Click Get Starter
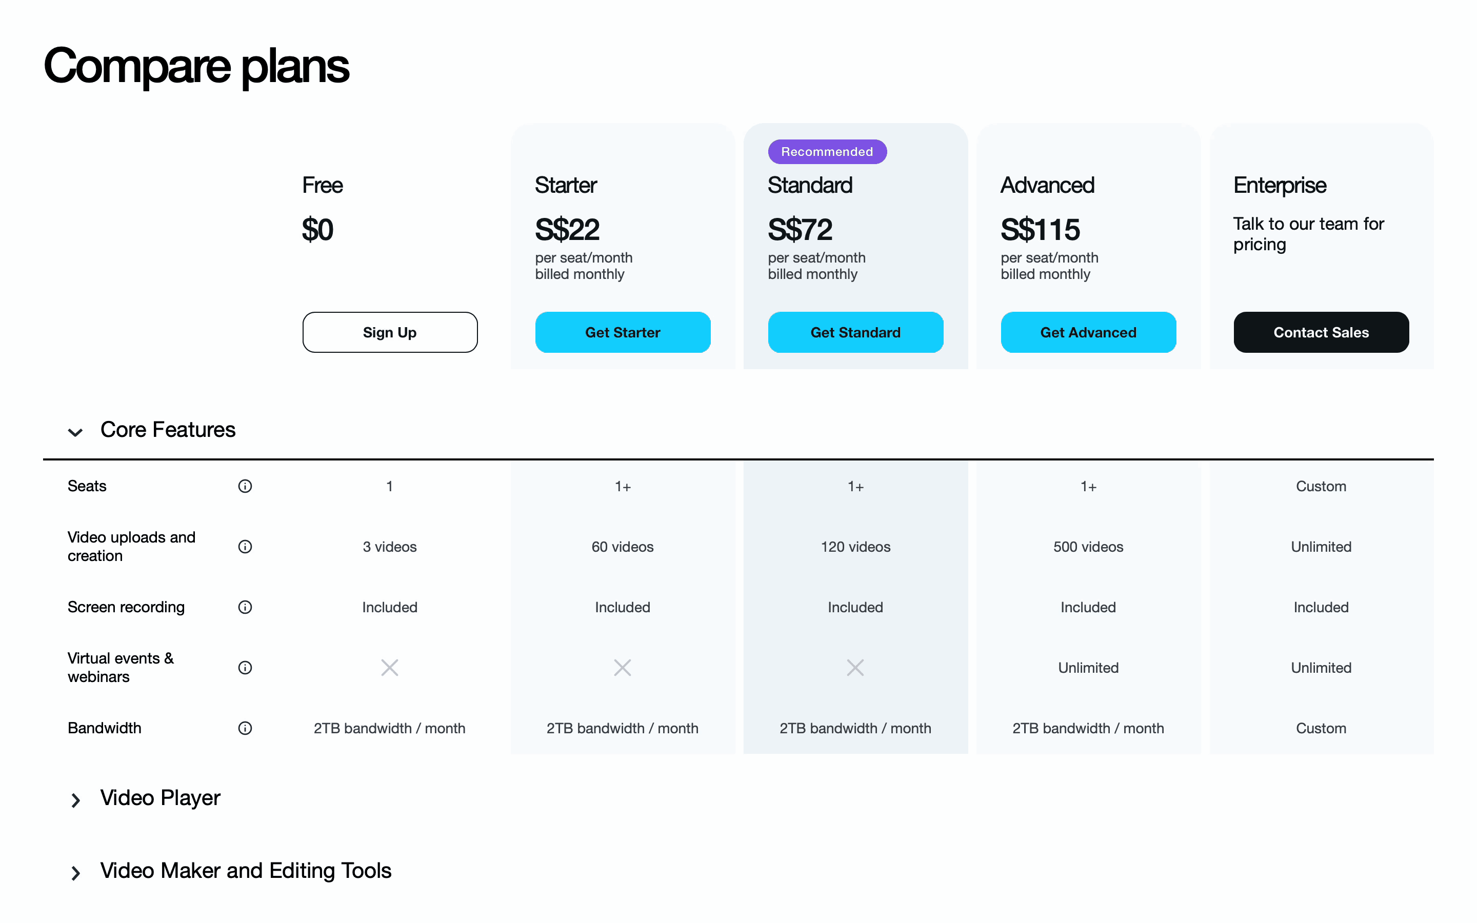This screenshot has height=923, width=1477. (623, 332)
